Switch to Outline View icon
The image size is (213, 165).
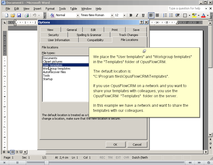(x=17, y=152)
